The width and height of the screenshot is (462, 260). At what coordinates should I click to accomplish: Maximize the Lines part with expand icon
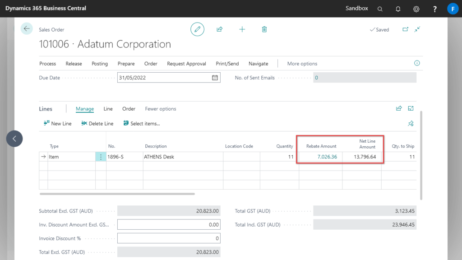[411, 108]
